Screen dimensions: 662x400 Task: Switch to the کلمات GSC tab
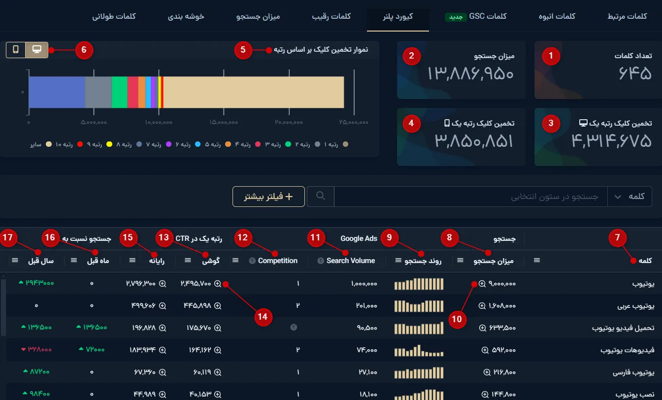tap(476, 16)
